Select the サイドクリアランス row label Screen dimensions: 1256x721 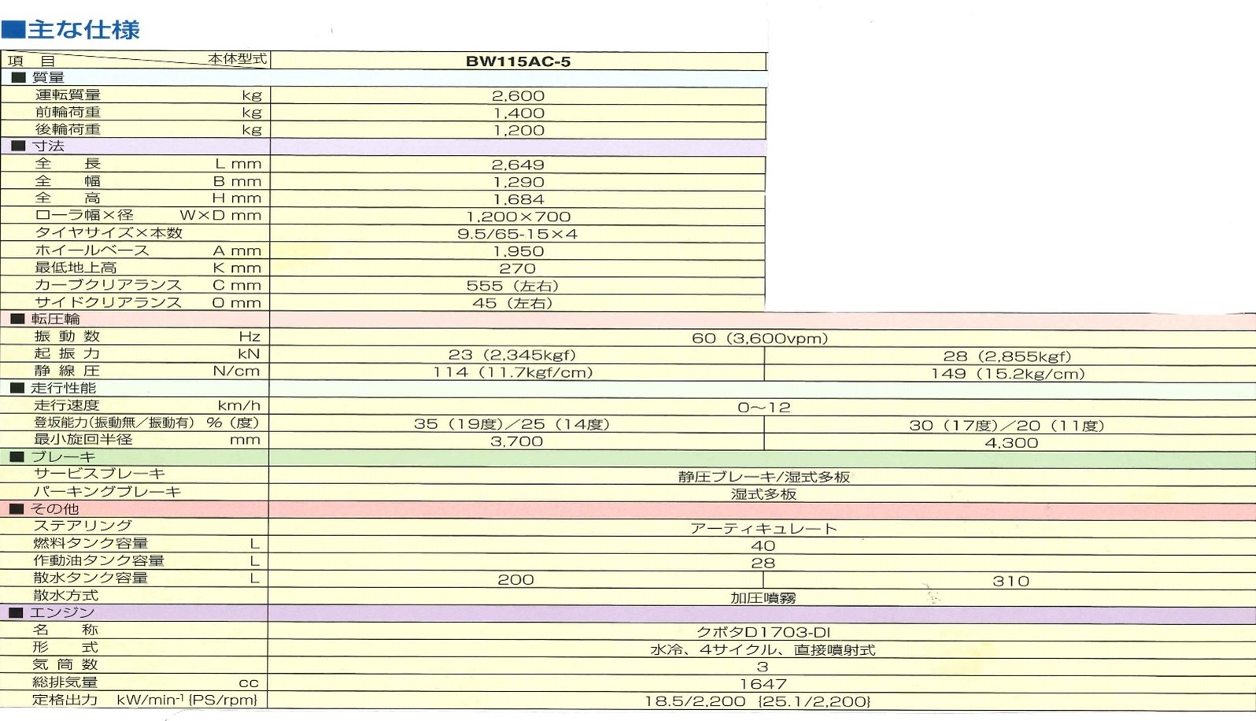[x=108, y=303]
